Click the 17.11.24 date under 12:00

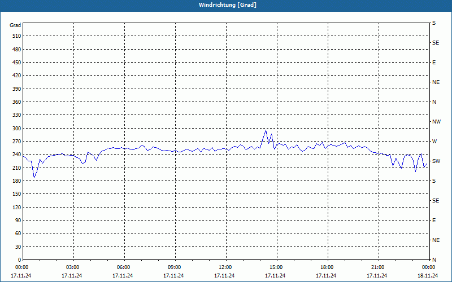[x=224, y=276]
